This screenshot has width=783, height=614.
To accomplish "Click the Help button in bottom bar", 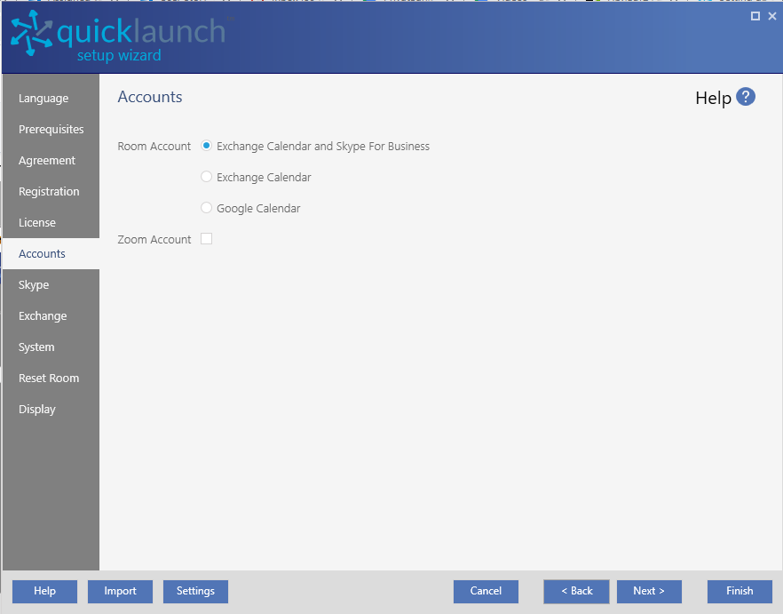I will point(45,591).
